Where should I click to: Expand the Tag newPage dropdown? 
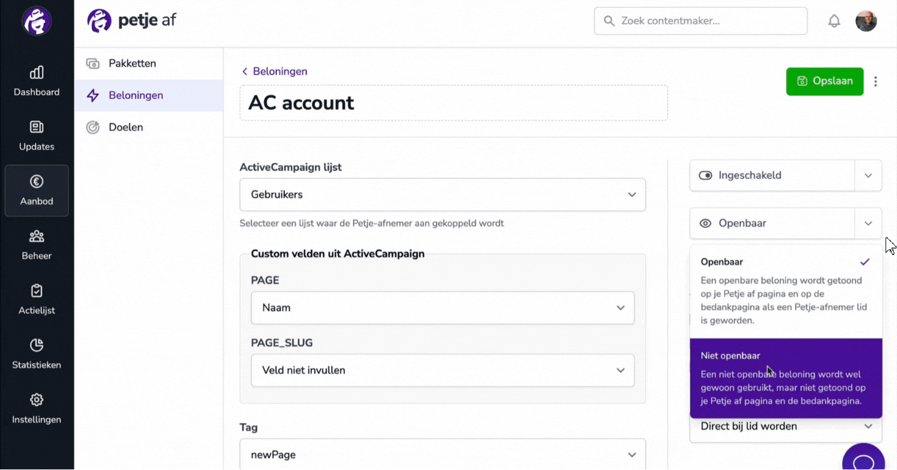[x=442, y=454]
